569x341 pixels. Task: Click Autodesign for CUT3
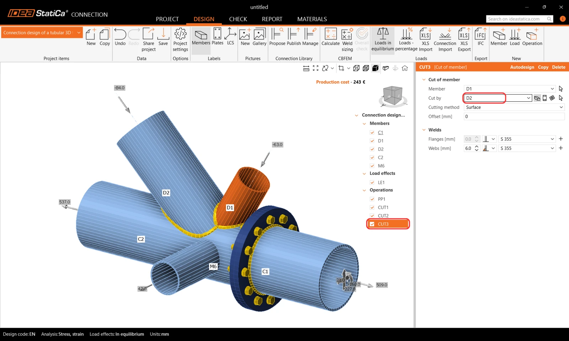[x=522, y=67]
